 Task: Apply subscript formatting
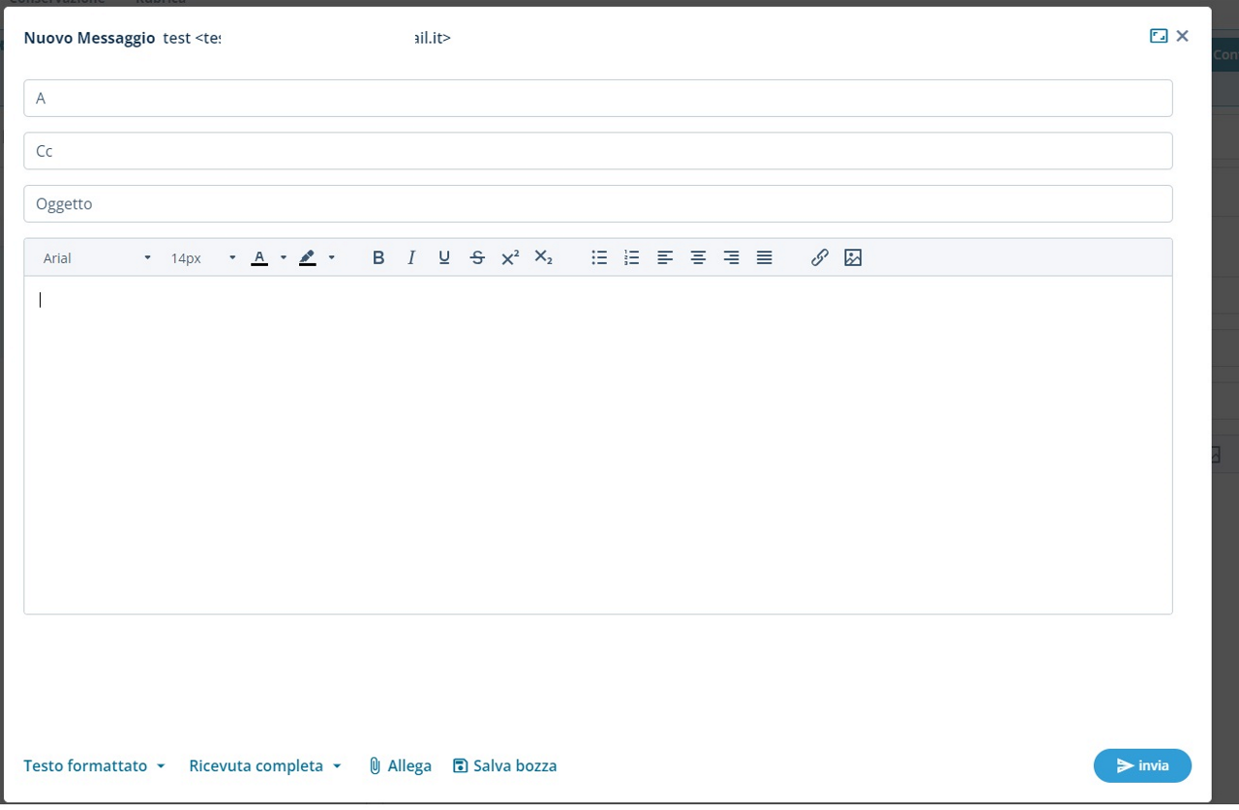point(543,257)
